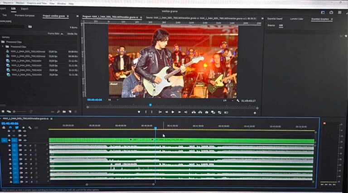This screenshot has width=348, height=193.
Task: Click the Mark Out button
Action: (152, 112)
